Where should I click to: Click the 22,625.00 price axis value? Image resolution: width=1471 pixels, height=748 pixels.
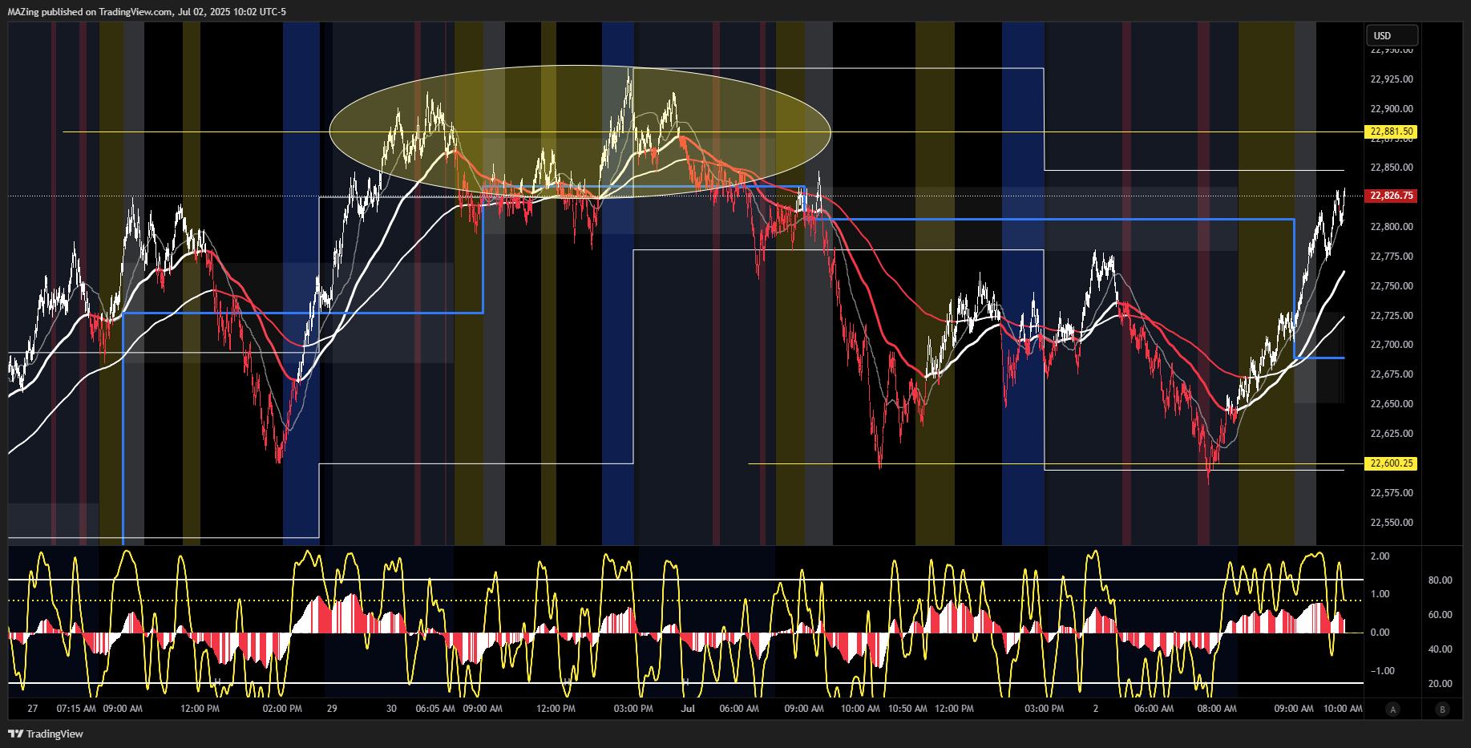pyautogui.click(x=1392, y=434)
